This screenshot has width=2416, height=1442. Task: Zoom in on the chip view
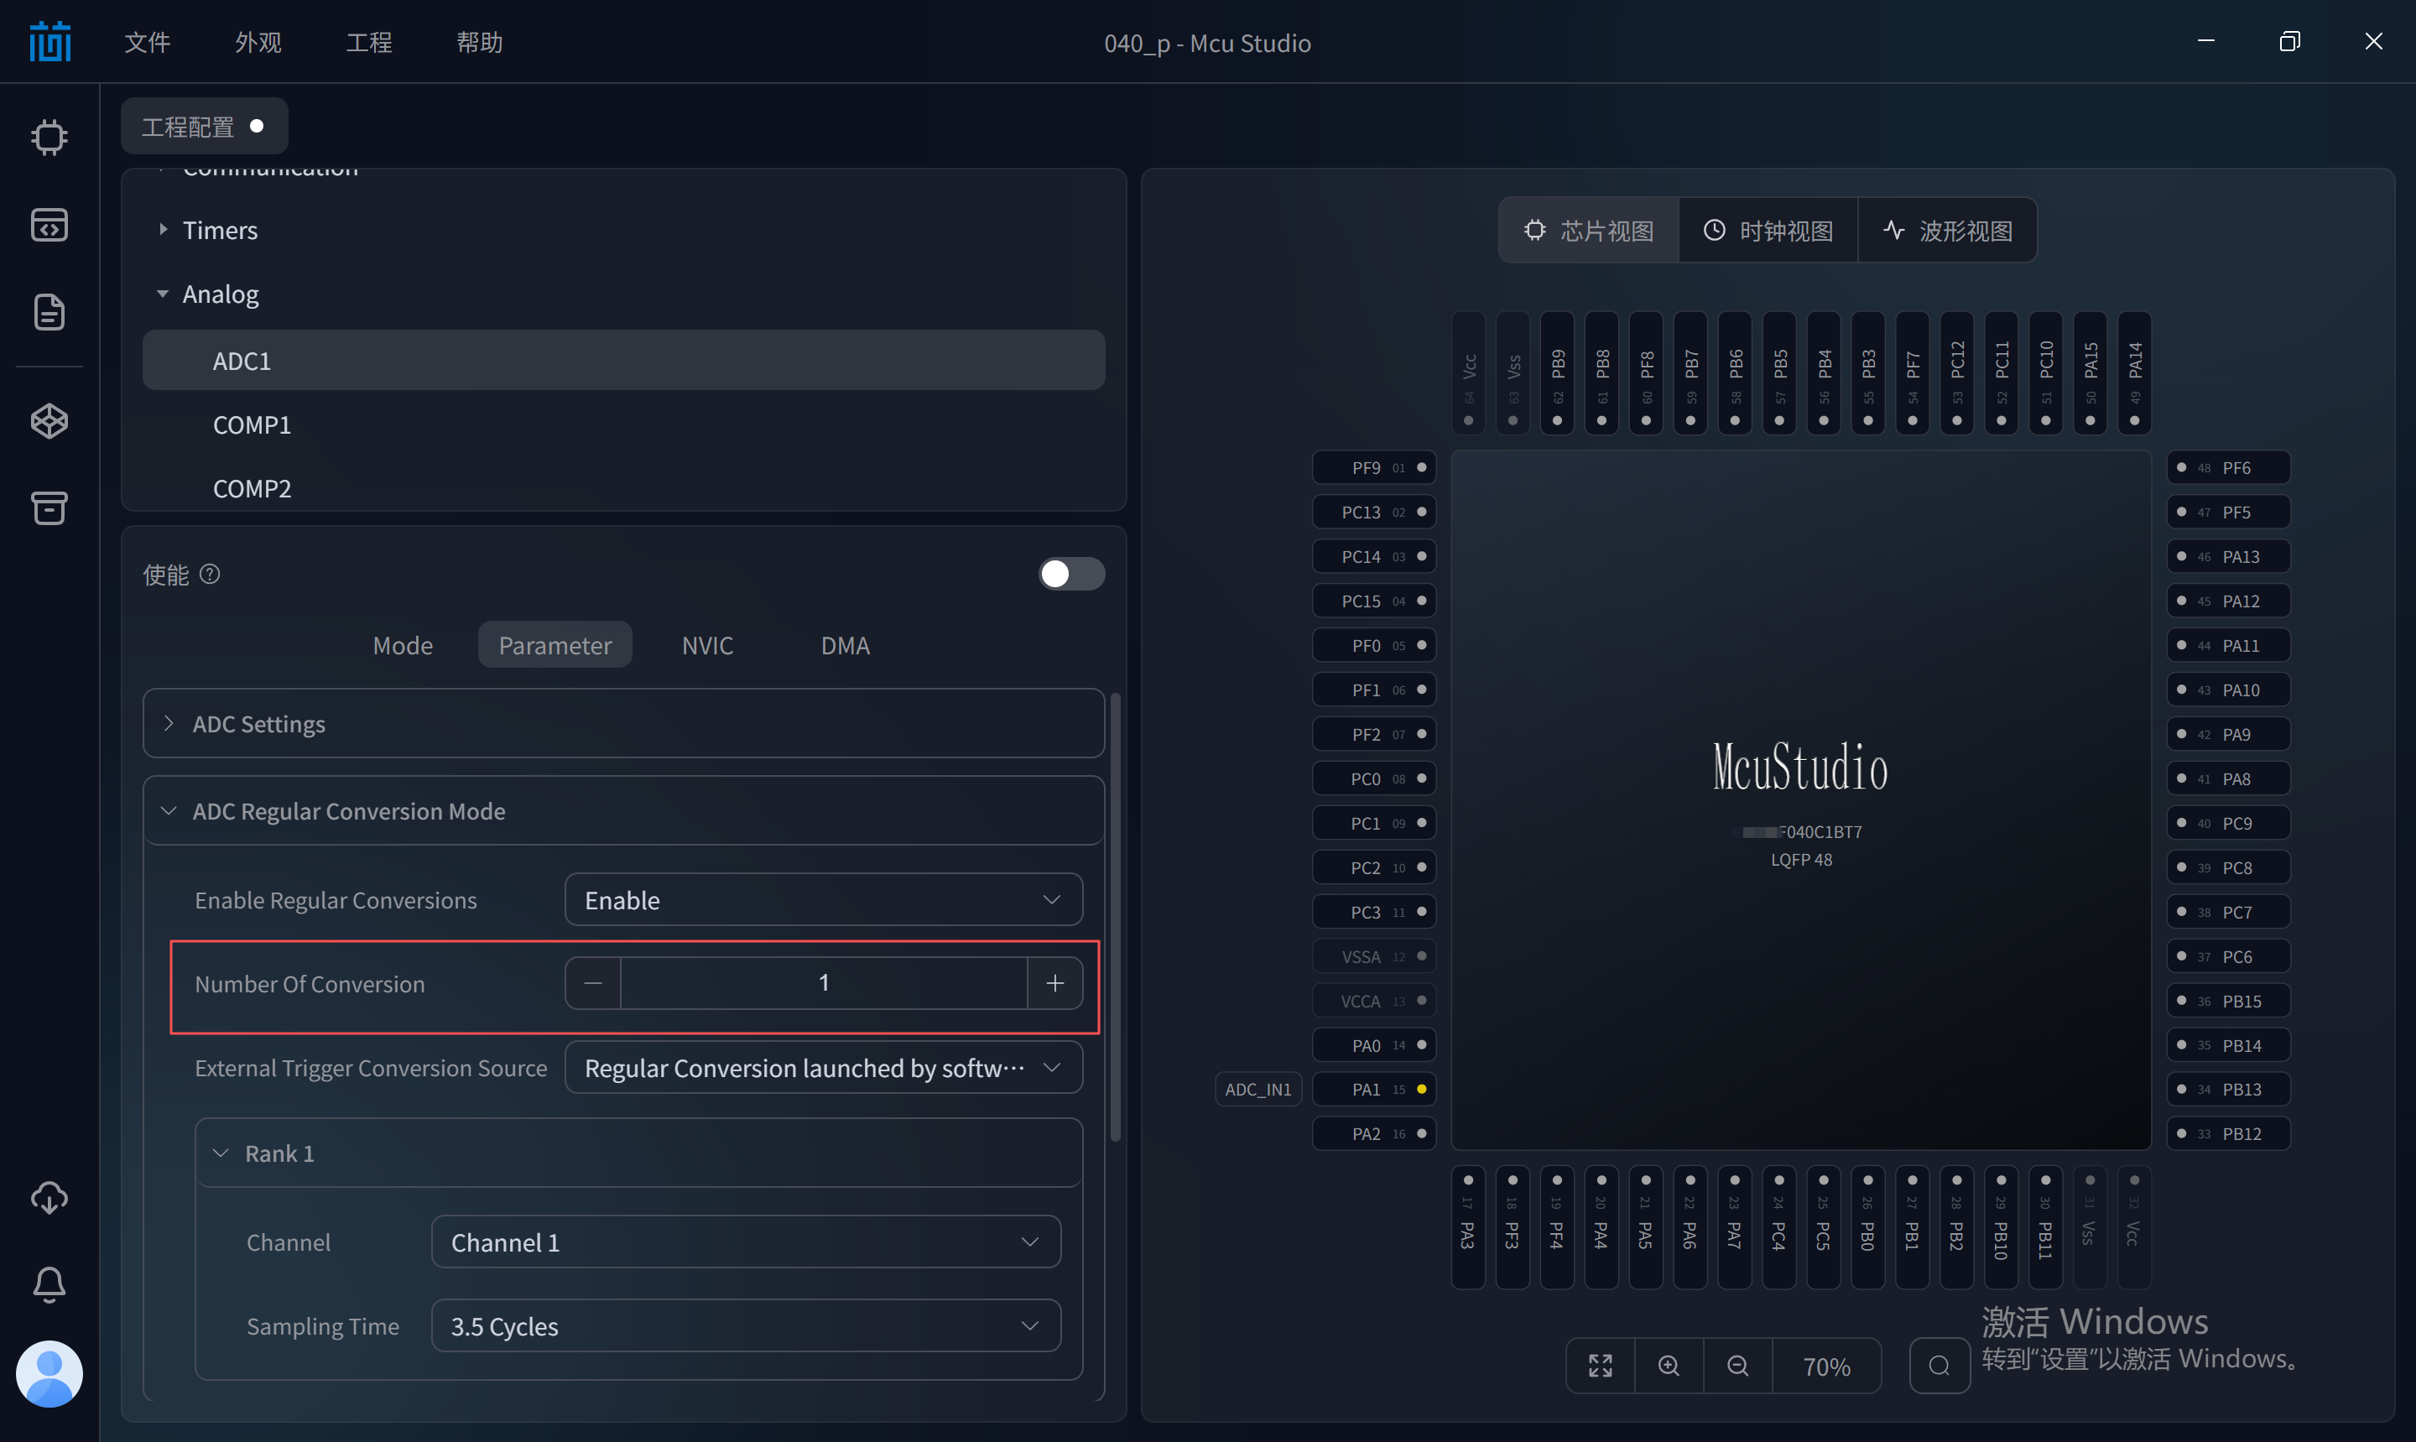click(1669, 1365)
